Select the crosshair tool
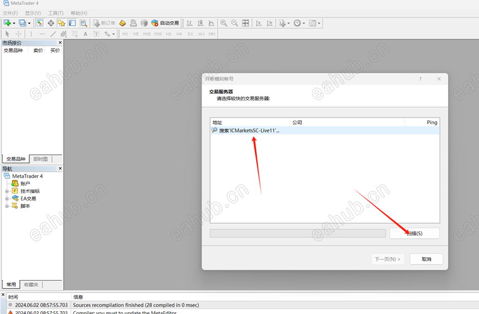The image size is (479, 314). click(x=18, y=34)
